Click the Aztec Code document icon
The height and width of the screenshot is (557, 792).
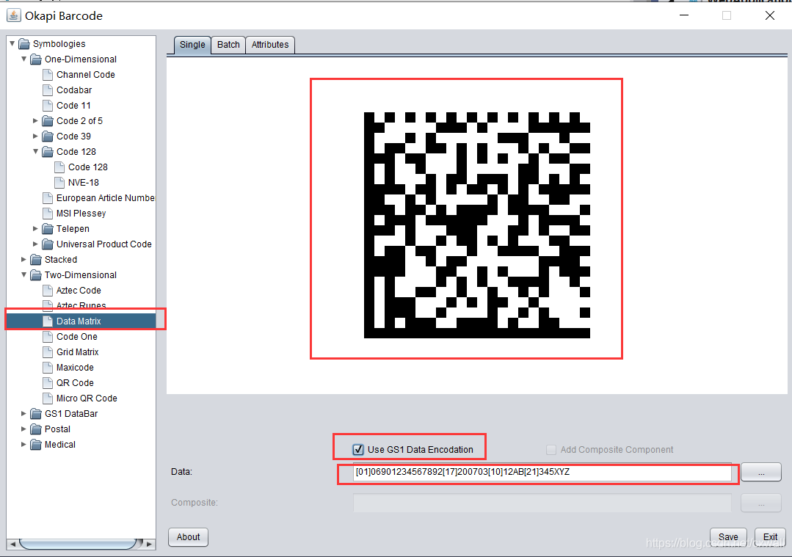click(x=48, y=291)
